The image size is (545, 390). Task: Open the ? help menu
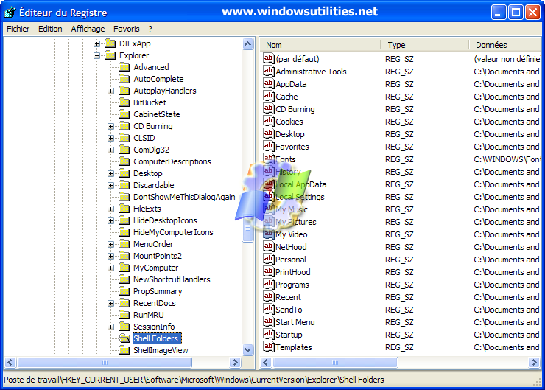[x=150, y=29]
